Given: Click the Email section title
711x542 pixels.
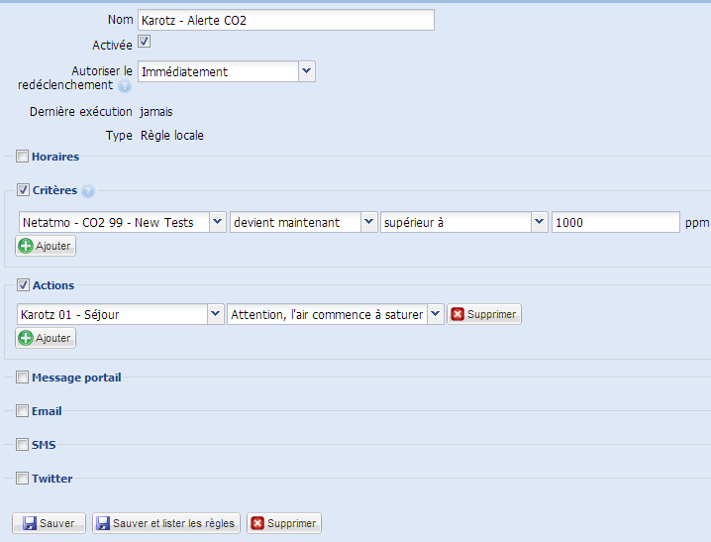Looking at the screenshot, I should (47, 411).
